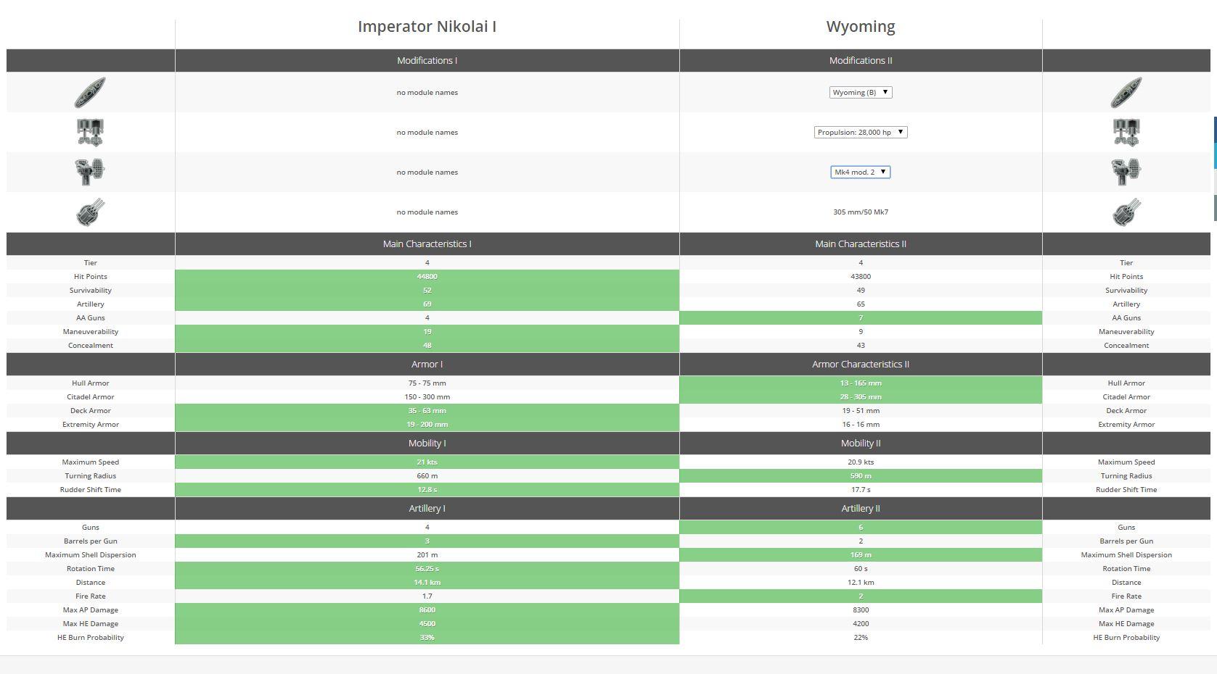Click the 12.1 km distance cell
This screenshot has width=1217, height=674.
(x=861, y=582)
